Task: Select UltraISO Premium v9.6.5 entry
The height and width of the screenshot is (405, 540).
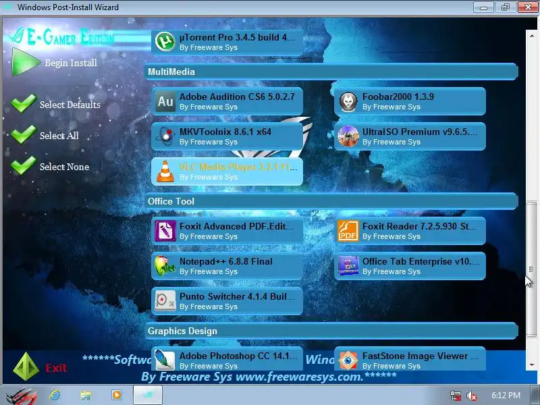Action: coord(410,136)
